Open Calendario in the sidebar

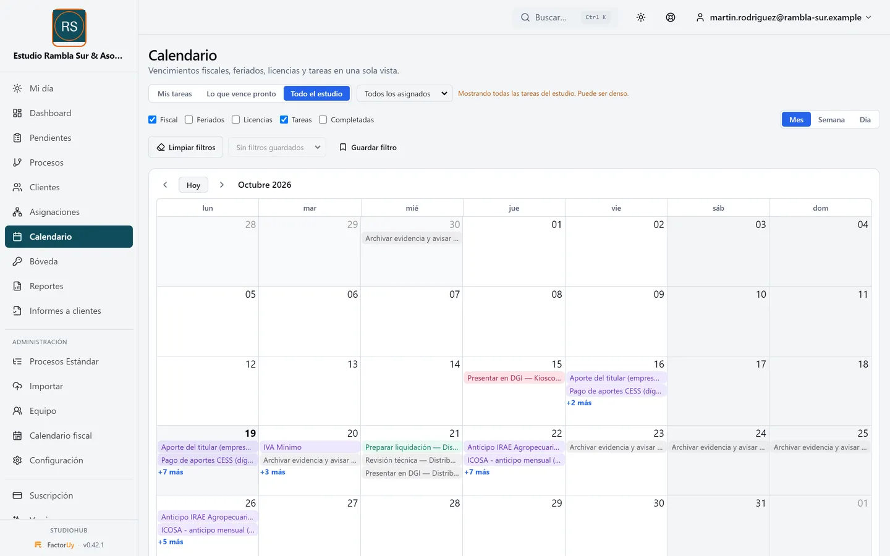tap(69, 237)
